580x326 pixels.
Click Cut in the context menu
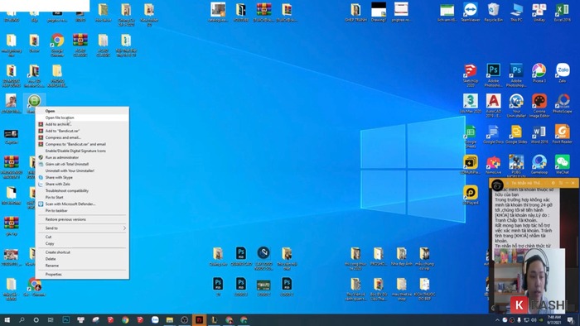48,237
